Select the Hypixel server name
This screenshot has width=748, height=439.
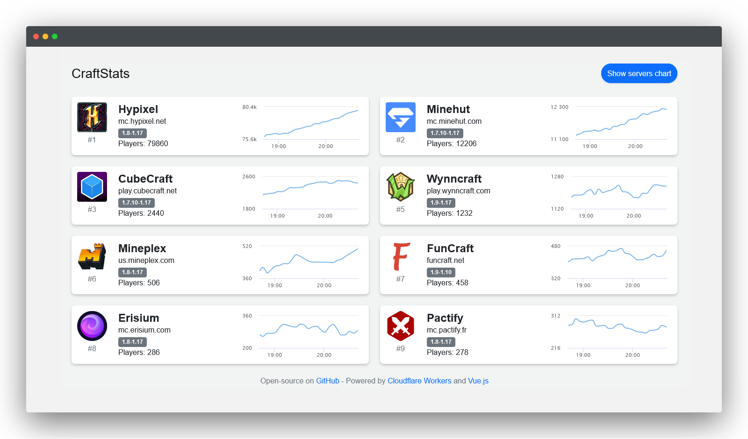pyautogui.click(x=138, y=109)
